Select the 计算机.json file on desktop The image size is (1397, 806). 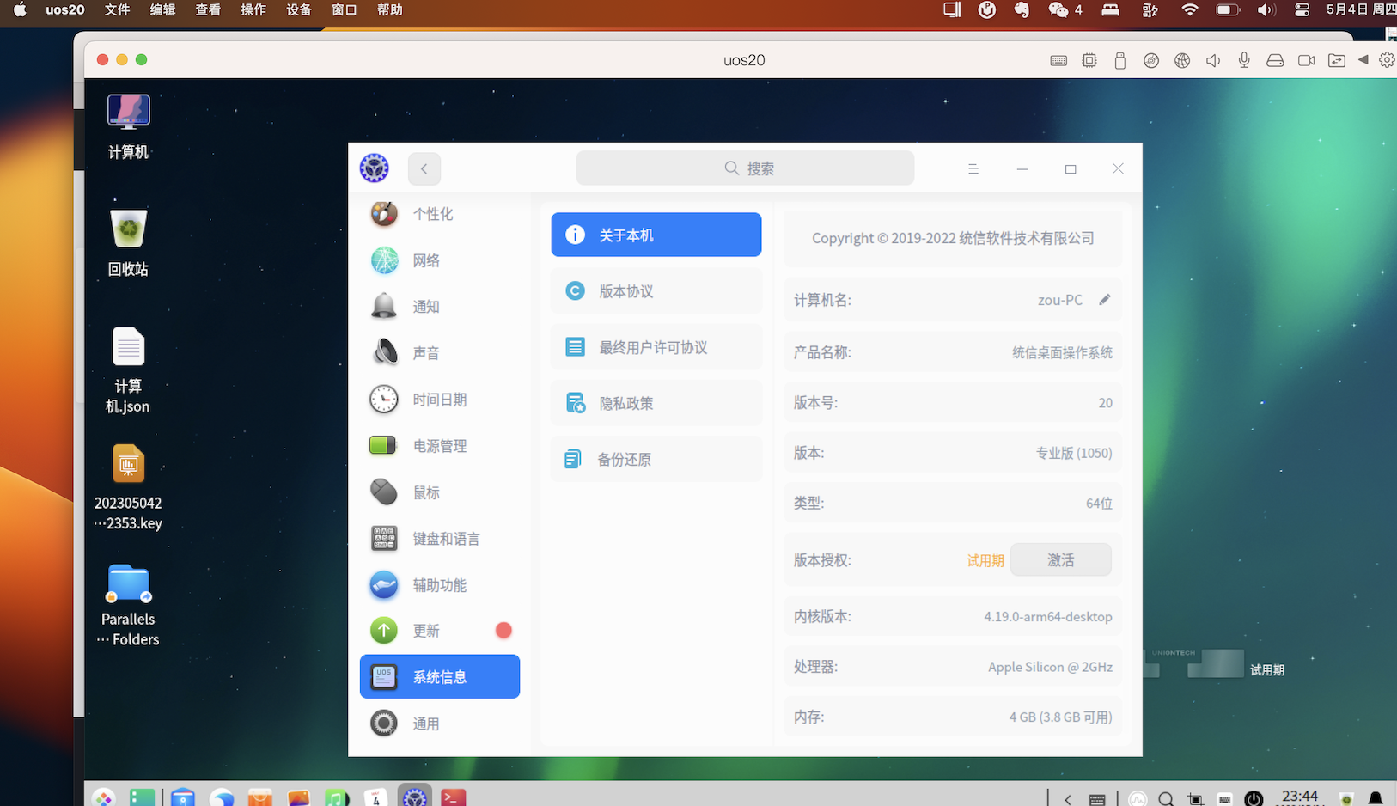click(128, 370)
